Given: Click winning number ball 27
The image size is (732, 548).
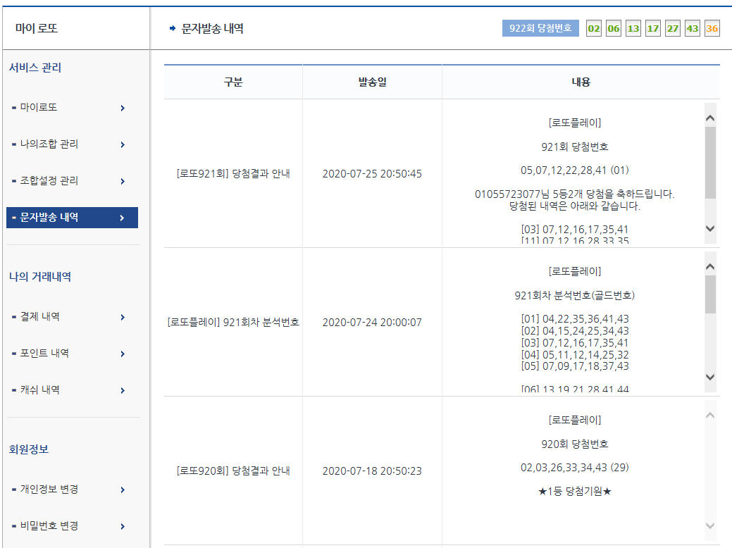Looking at the screenshot, I should (673, 29).
